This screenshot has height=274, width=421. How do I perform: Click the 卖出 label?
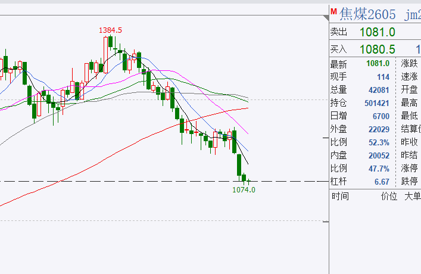point(339,32)
